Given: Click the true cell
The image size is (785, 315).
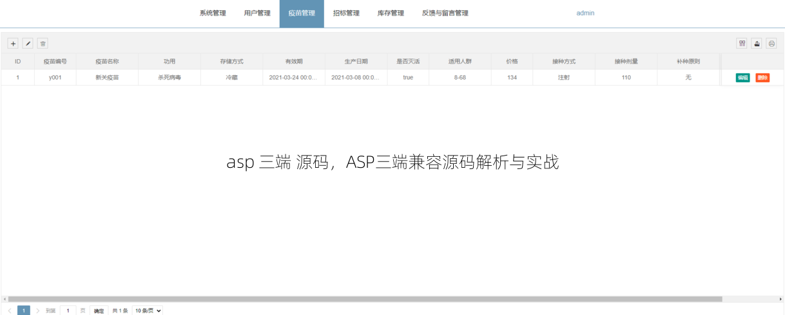Looking at the screenshot, I should click(408, 77).
